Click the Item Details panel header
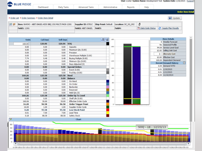Image resolution: width=202 pixels, height=151 pixels. pos(168,39)
